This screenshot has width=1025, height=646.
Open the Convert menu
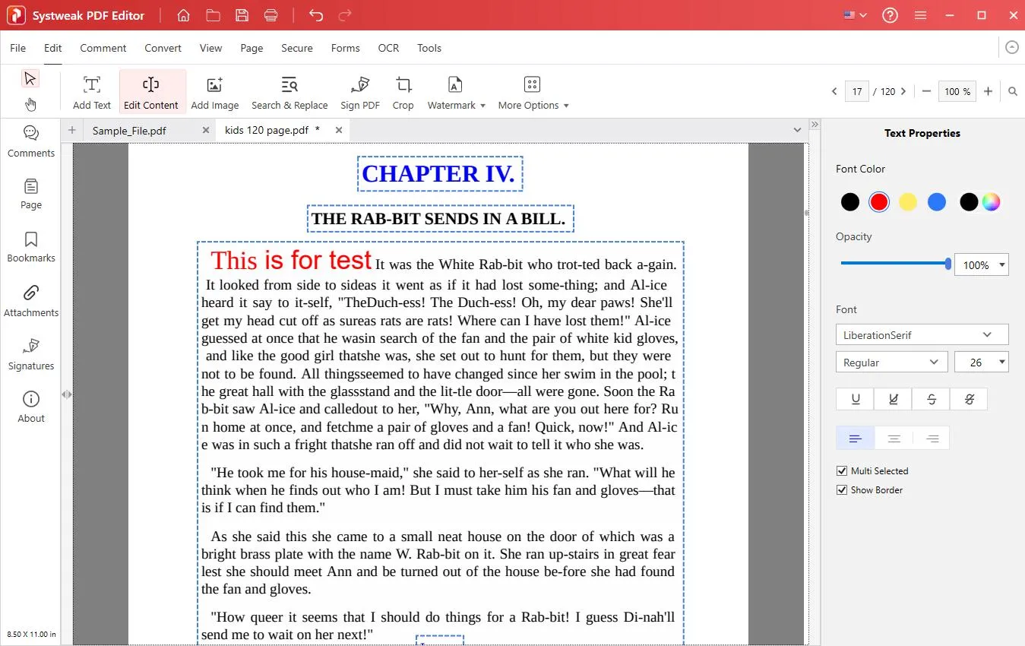pos(163,48)
